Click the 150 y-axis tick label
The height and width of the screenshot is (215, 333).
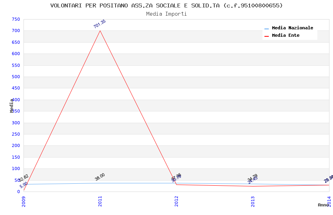tap(16, 157)
